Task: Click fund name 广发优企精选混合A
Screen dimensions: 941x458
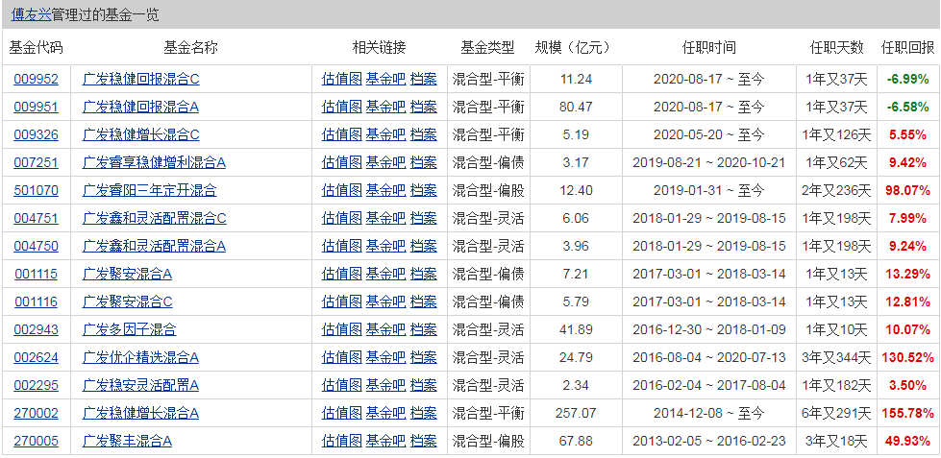Action: 141,357
